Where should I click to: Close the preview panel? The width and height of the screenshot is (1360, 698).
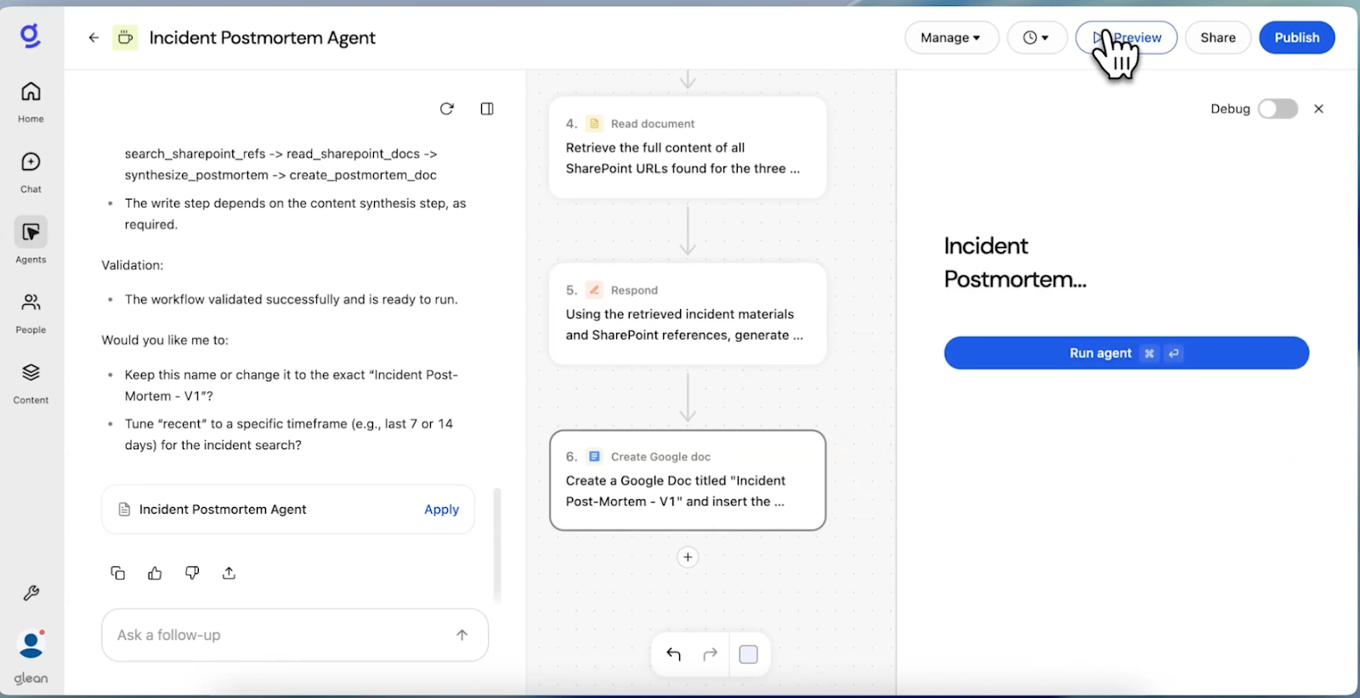(1318, 109)
